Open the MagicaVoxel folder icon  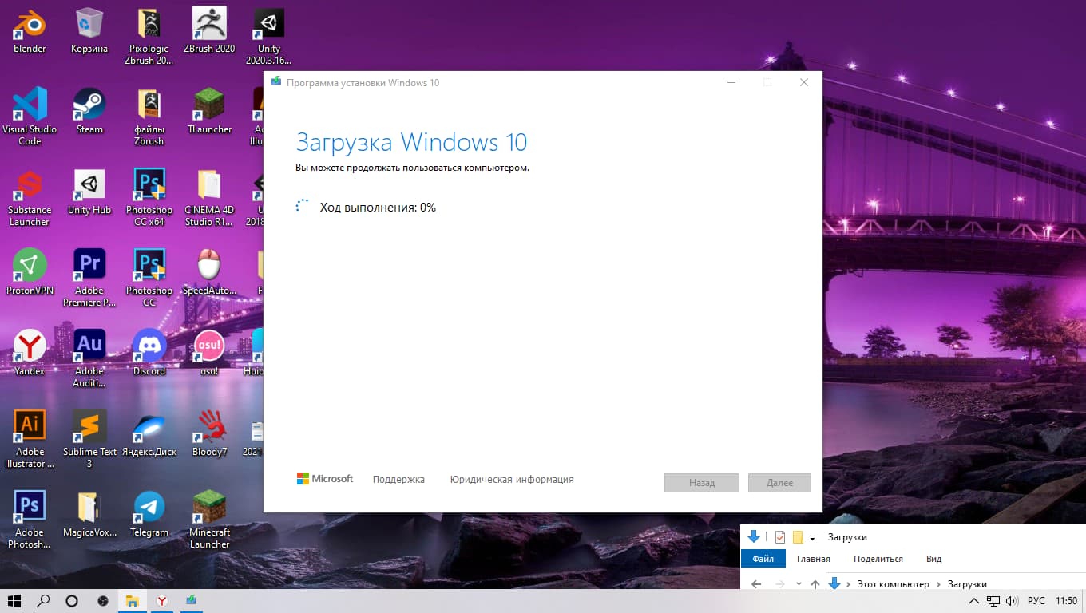(x=89, y=514)
